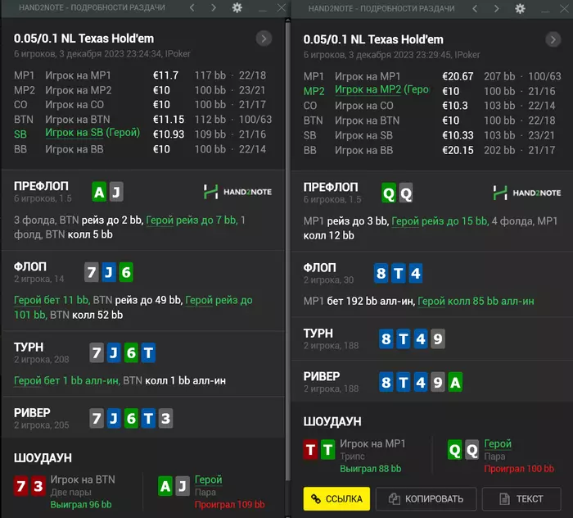The height and width of the screenshot is (518, 573).
Task: Click 'Герой колл 85 bb алл-ин' action
Action: point(476,301)
